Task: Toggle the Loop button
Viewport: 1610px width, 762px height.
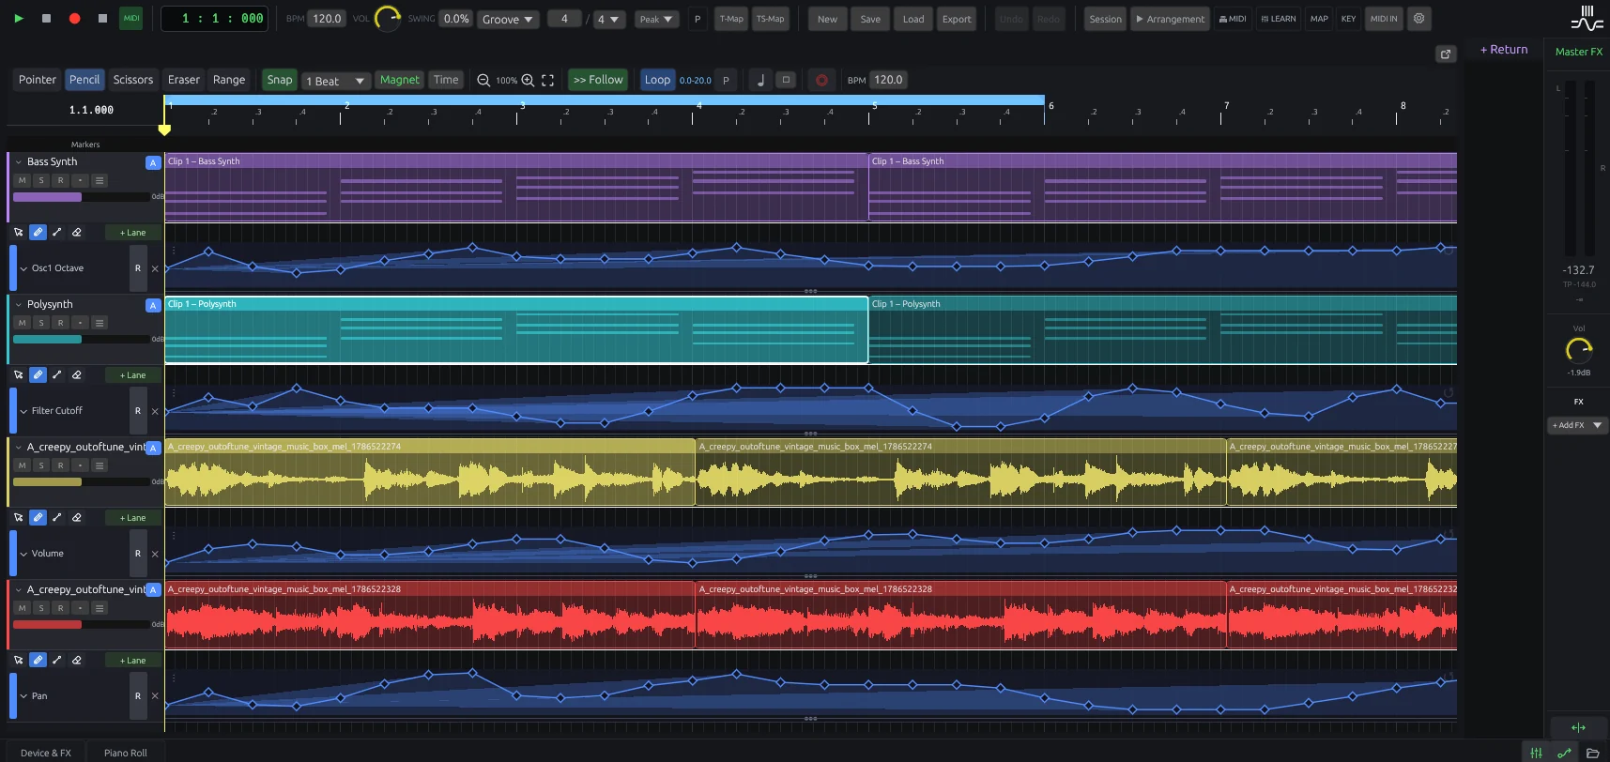Action: [x=657, y=80]
